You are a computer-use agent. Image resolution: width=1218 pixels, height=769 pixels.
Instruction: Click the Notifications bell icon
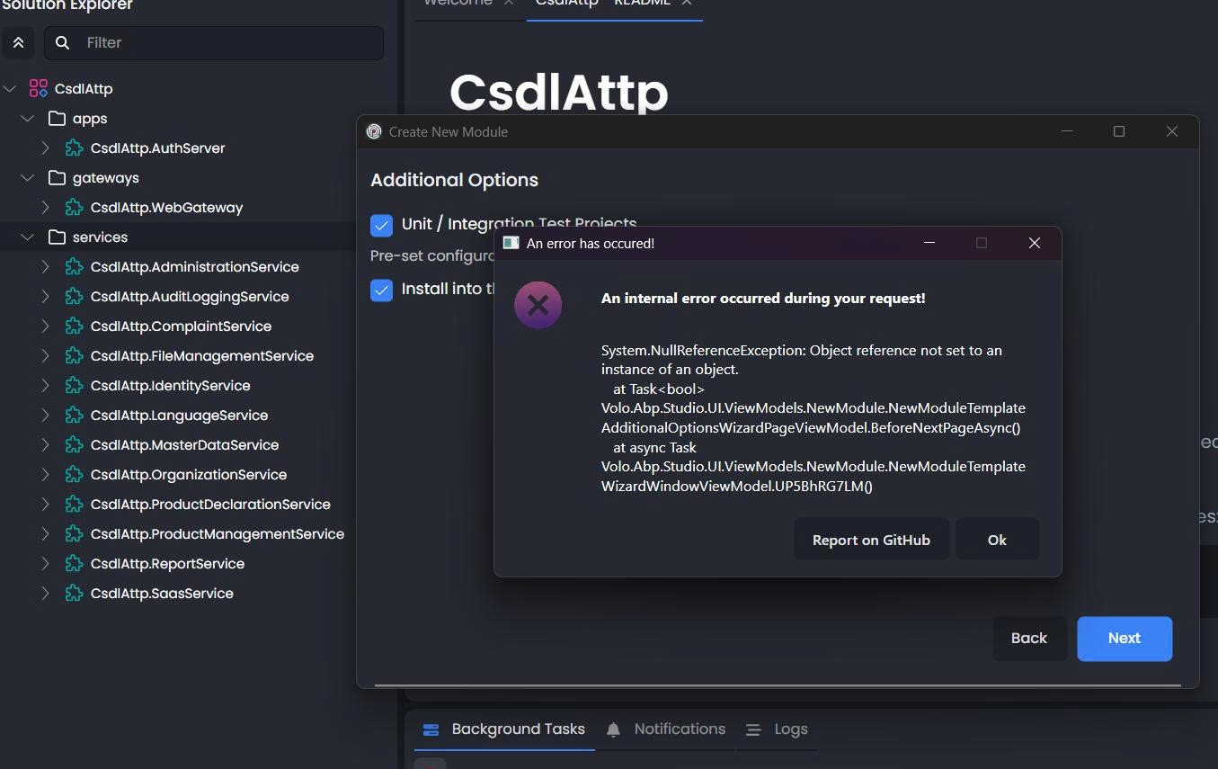[613, 729]
